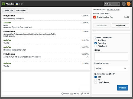Image resolution: width=133 pixels, height=99 pixels.
Task: Click the message input area
Action: click(46, 82)
